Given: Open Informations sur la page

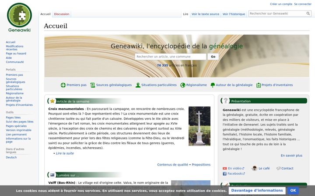Looking at the screenshot, I should coord(18,140).
